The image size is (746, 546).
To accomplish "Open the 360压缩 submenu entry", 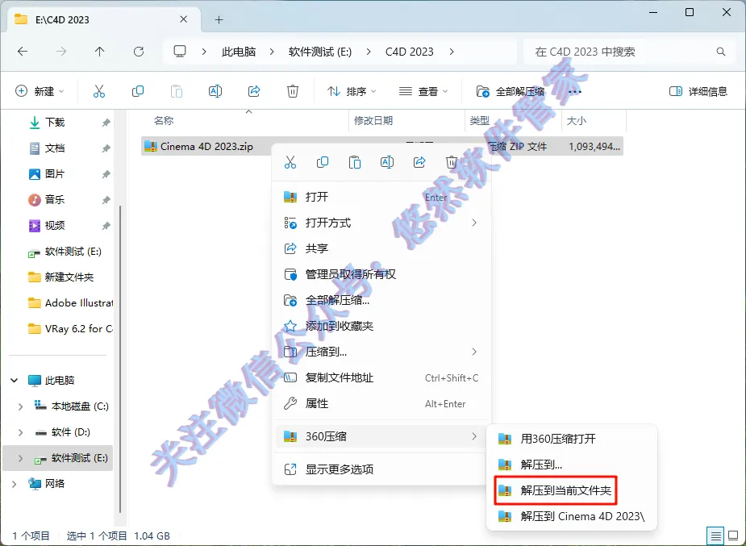I will (381, 436).
